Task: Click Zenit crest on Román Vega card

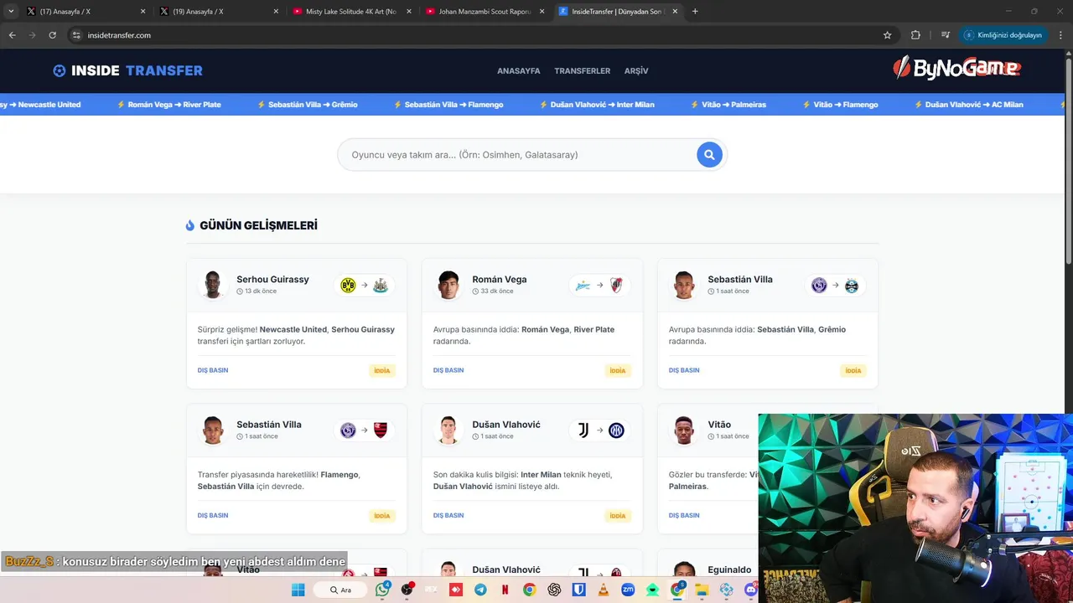Action: (x=583, y=286)
